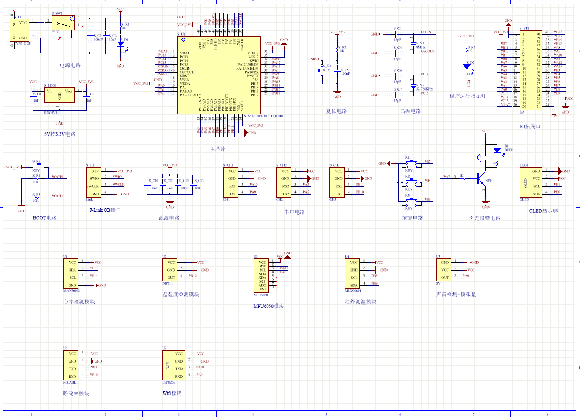
Task: Select the NPN transistor symbol
Action: click(x=481, y=179)
